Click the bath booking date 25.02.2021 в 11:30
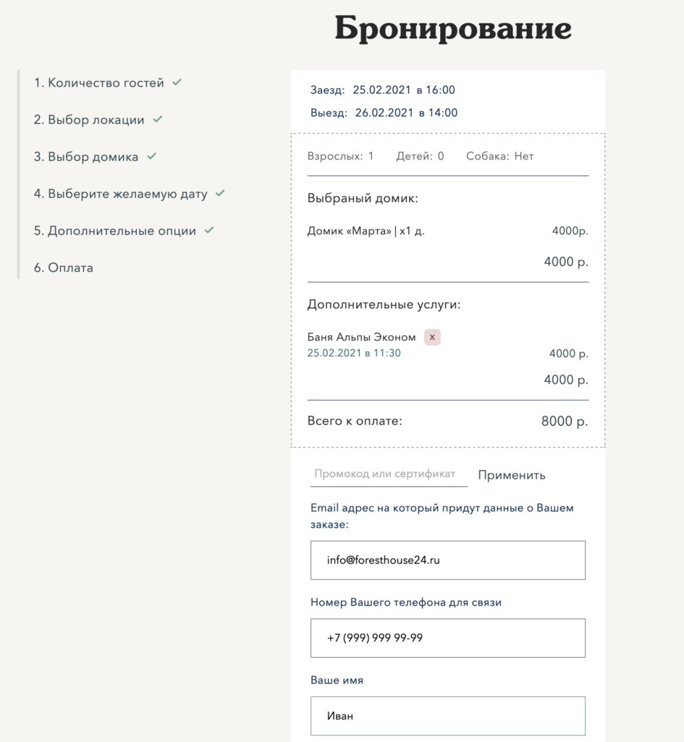 (x=354, y=353)
